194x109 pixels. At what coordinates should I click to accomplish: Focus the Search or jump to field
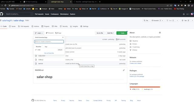coord(19,14)
